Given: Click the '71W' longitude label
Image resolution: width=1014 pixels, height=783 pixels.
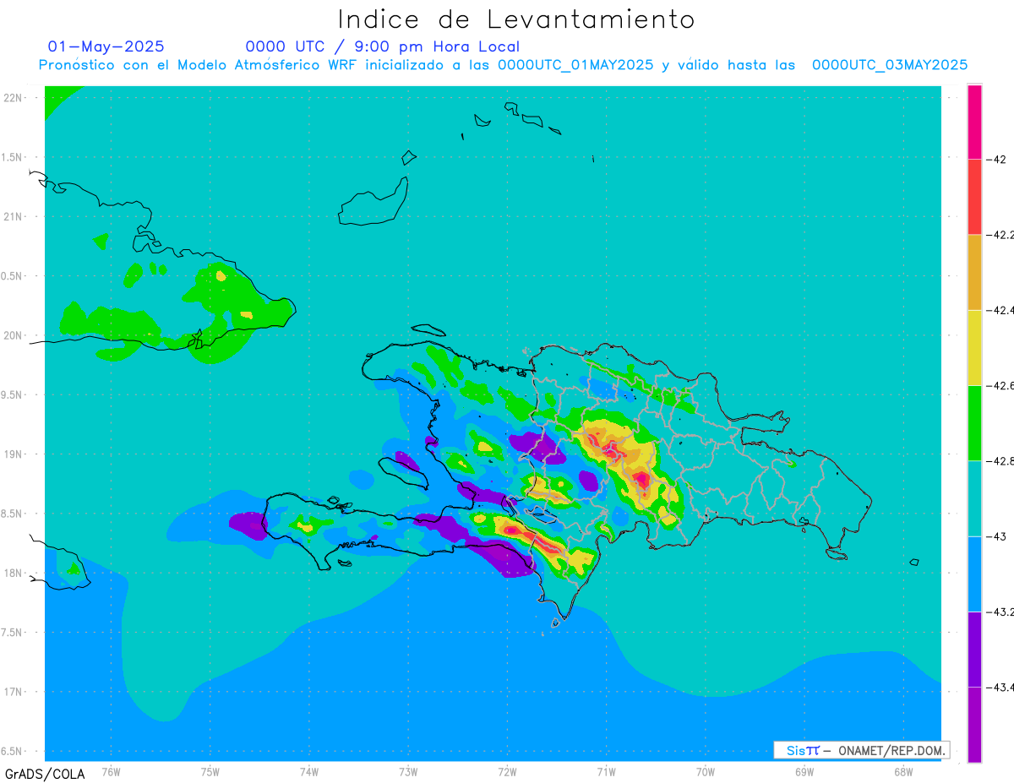Looking at the screenshot, I should [x=606, y=771].
